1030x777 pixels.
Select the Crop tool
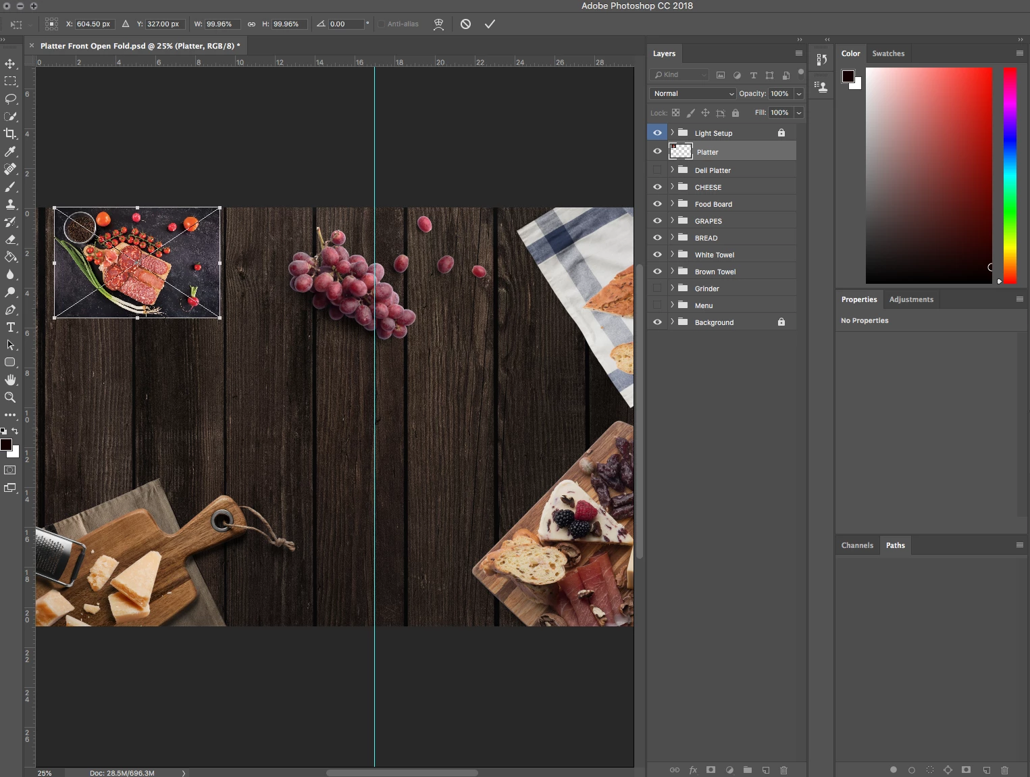point(10,134)
